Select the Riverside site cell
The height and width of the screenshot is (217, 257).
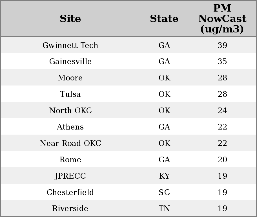pos(70,208)
